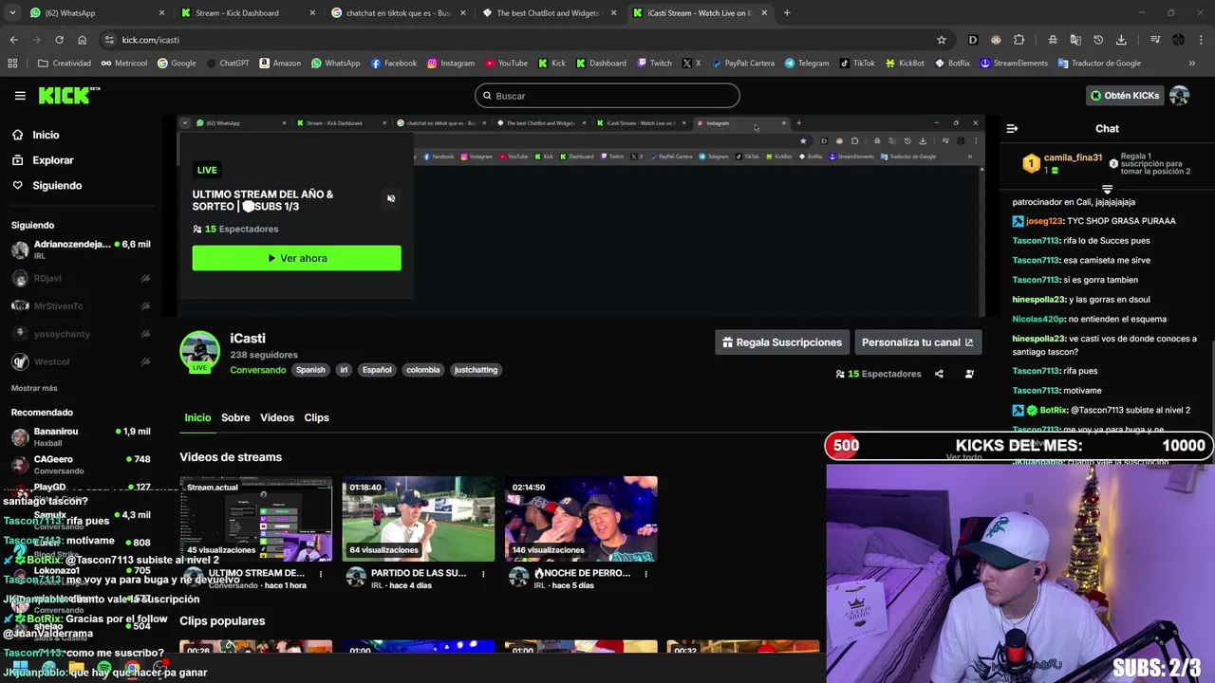Open browser extensions puzzle icon
1215x683 pixels.
[1019, 40]
